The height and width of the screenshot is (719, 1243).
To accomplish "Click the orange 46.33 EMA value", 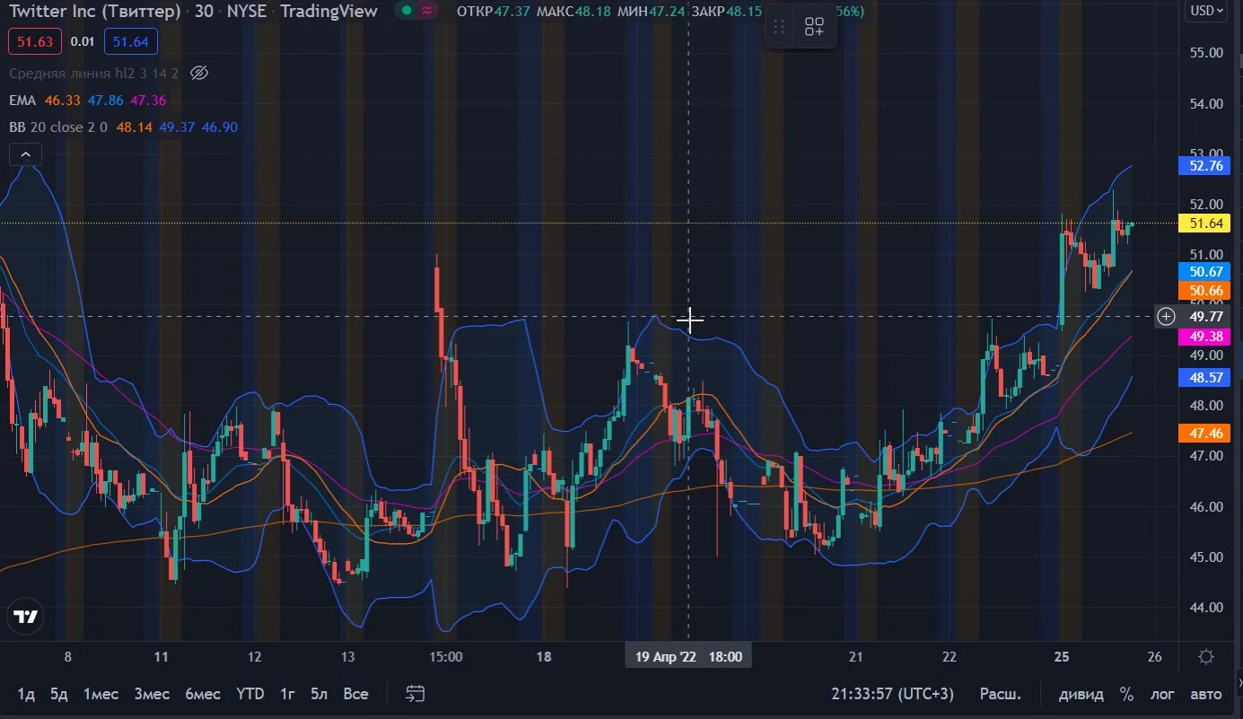I will coord(63,101).
